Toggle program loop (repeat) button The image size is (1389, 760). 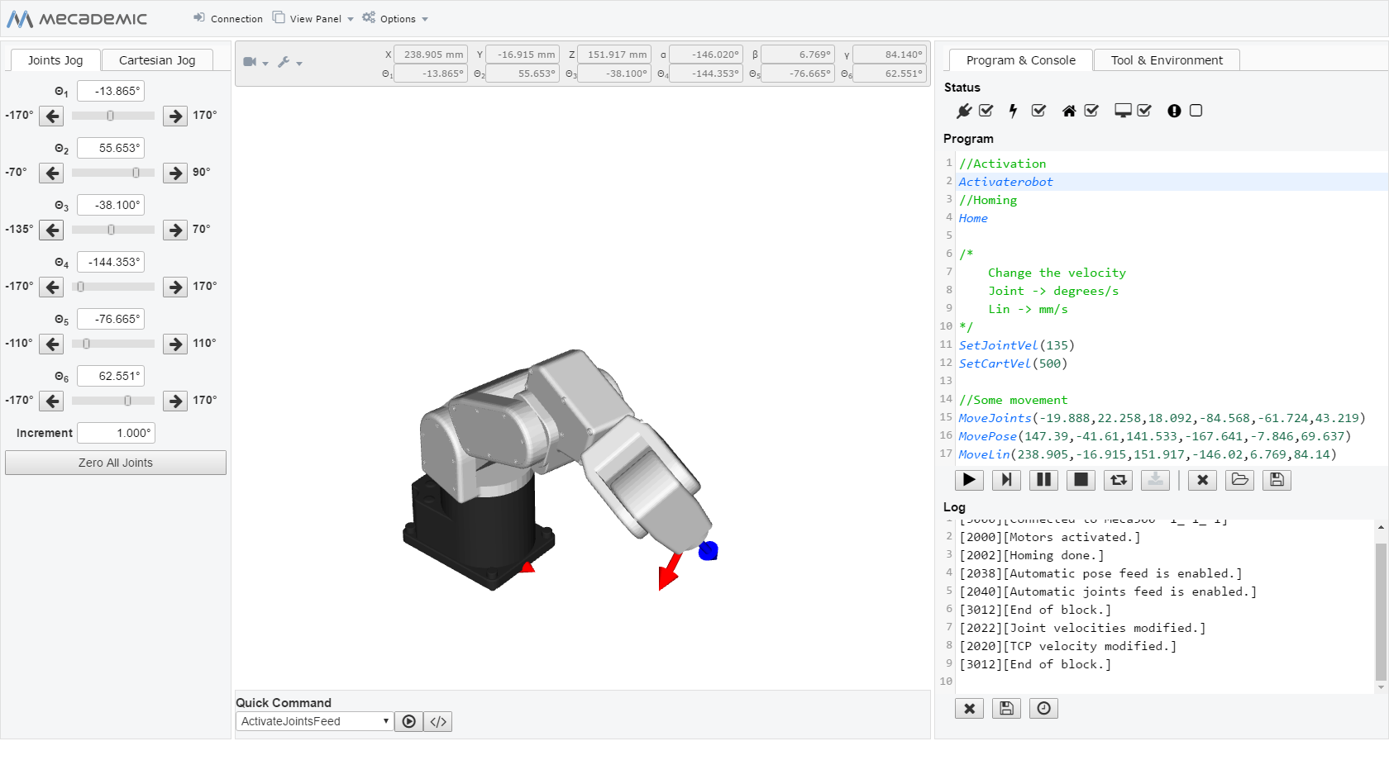(x=1118, y=480)
